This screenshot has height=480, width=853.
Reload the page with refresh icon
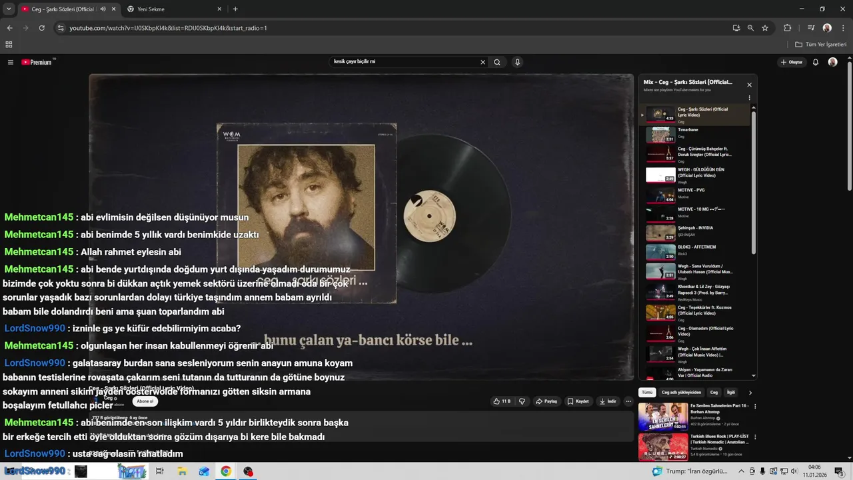pyautogui.click(x=41, y=28)
